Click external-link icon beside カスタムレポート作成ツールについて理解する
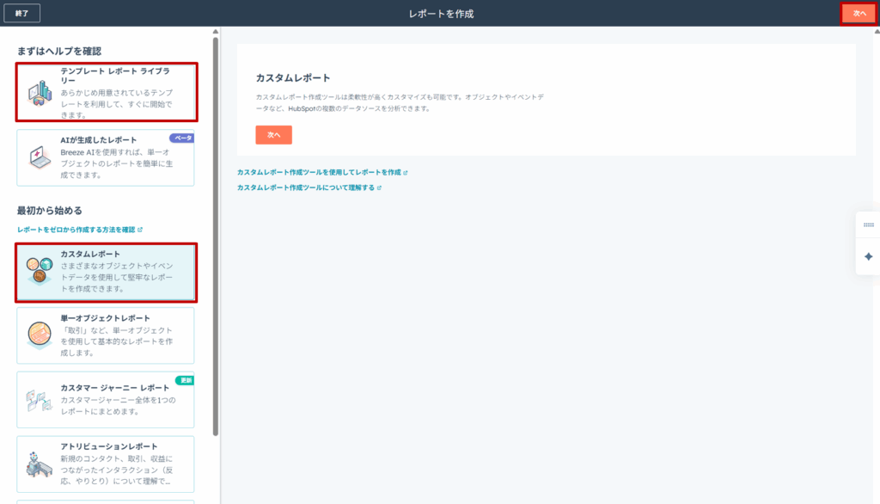Image resolution: width=880 pixels, height=504 pixels. [x=379, y=187]
